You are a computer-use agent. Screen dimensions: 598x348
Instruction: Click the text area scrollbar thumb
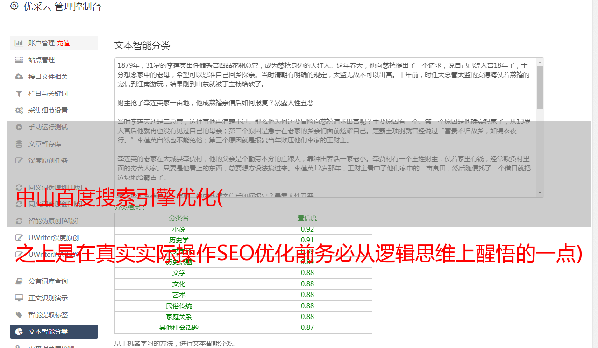pyautogui.click(x=540, y=87)
